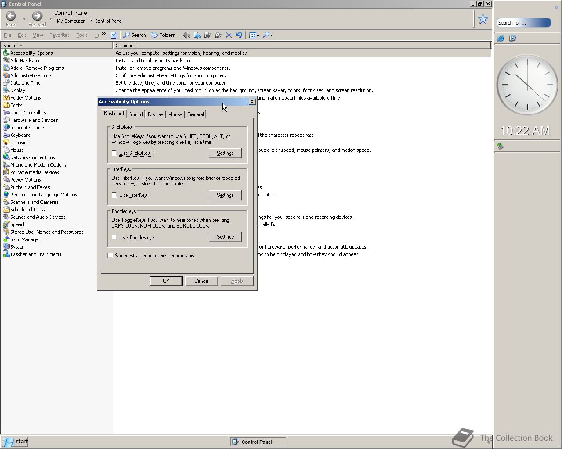The height and width of the screenshot is (449, 562).
Task: Switch to the General tab
Action: 195,114
